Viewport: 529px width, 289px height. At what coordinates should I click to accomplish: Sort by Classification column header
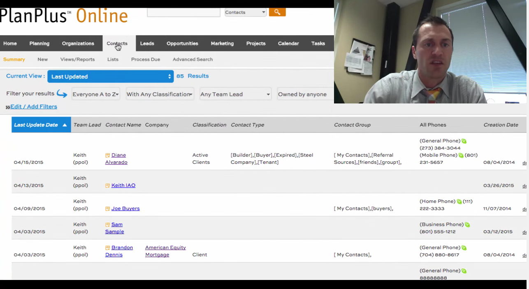209,125
